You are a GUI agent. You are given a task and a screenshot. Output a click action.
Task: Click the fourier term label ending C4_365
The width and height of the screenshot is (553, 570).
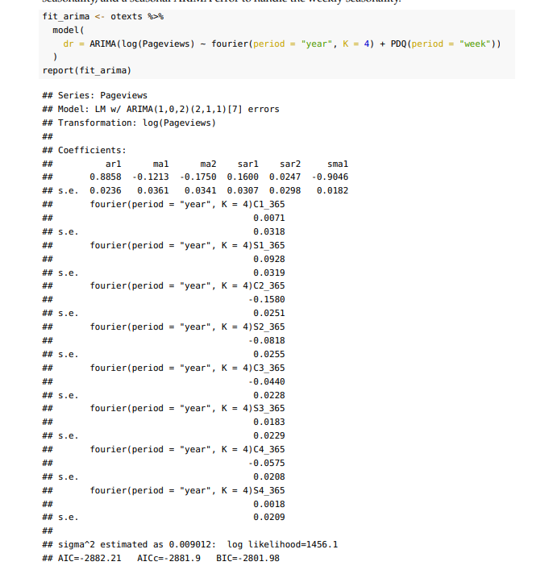[187, 450]
